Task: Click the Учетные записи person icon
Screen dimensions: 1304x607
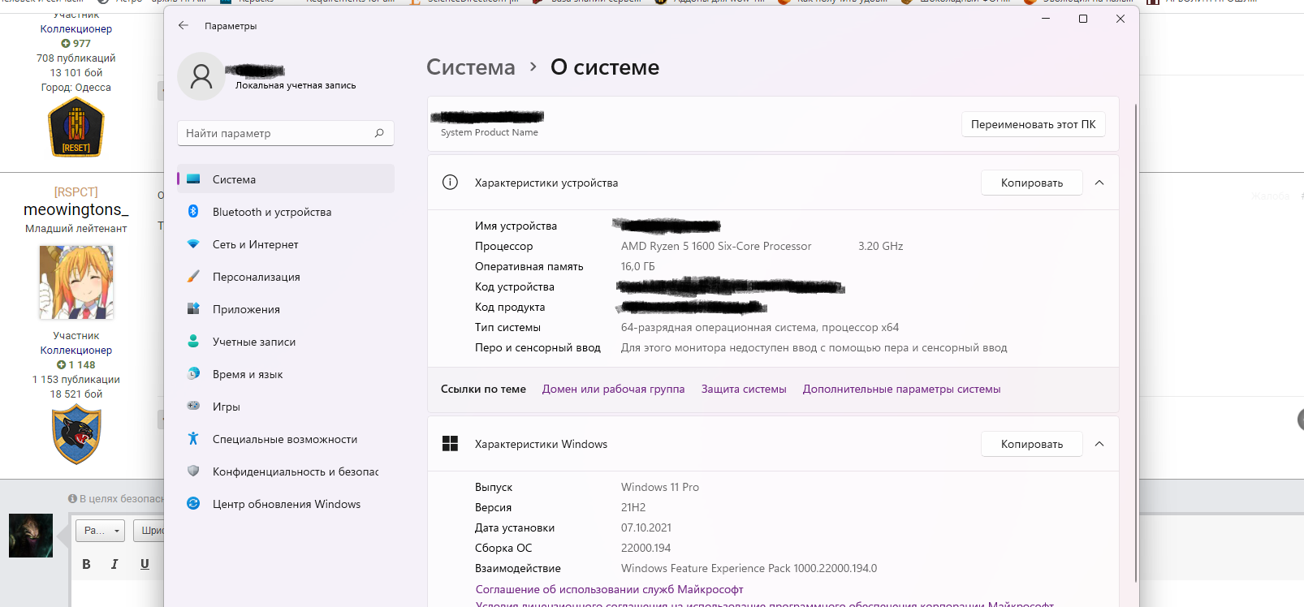Action: (193, 342)
